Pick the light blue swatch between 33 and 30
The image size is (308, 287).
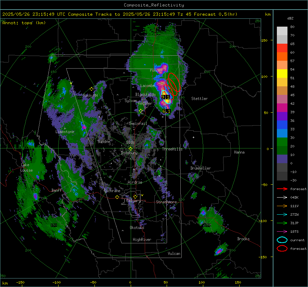pyautogui.click(x=282, y=133)
